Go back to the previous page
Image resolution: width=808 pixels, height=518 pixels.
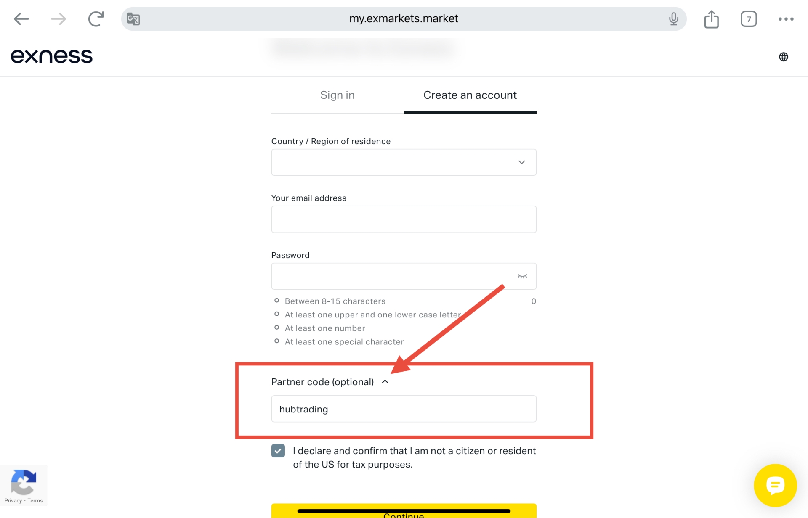tap(21, 19)
